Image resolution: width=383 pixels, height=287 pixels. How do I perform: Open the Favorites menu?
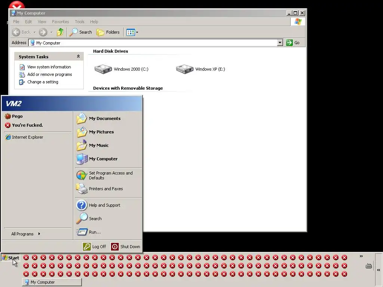point(60,22)
